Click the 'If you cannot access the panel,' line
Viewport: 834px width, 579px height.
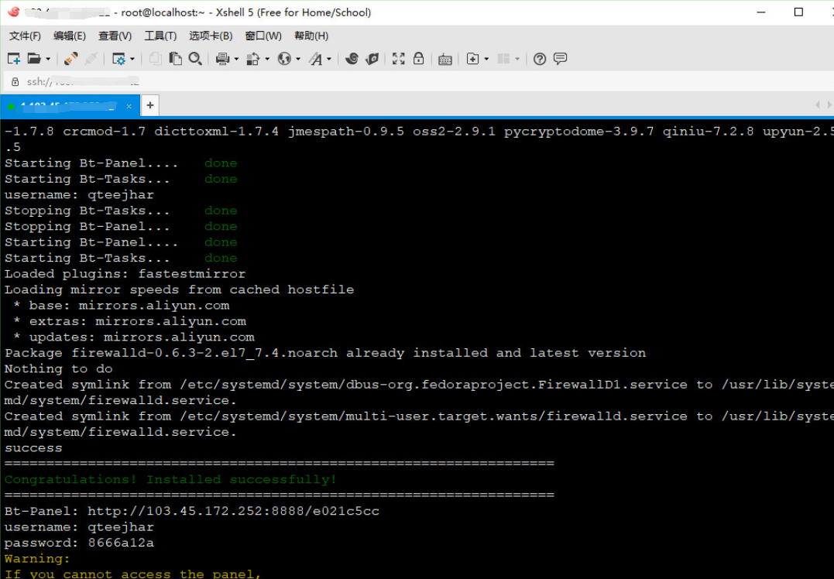(x=133, y=574)
